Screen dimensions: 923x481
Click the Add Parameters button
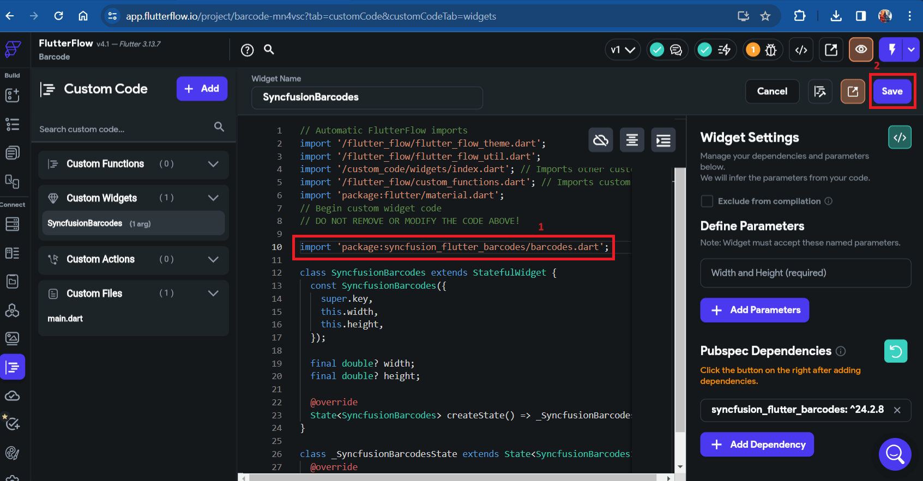tap(755, 310)
